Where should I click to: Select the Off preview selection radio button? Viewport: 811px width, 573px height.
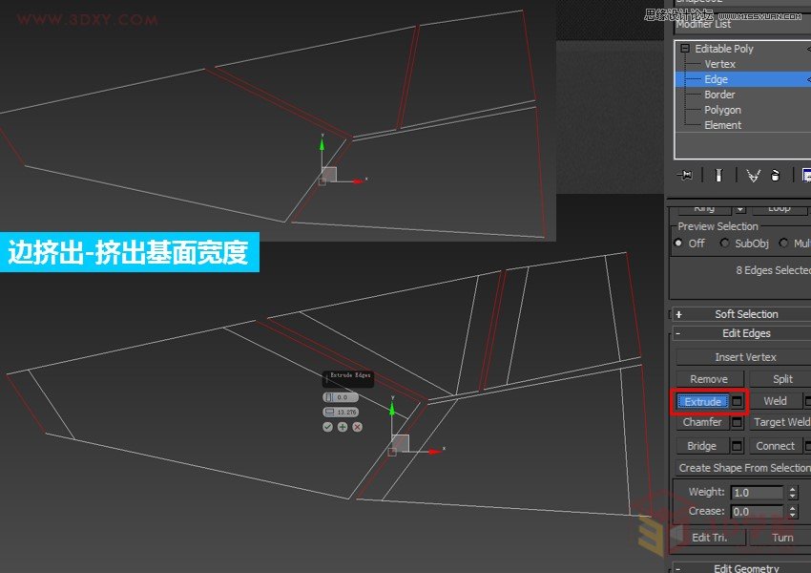click(679, 244)
